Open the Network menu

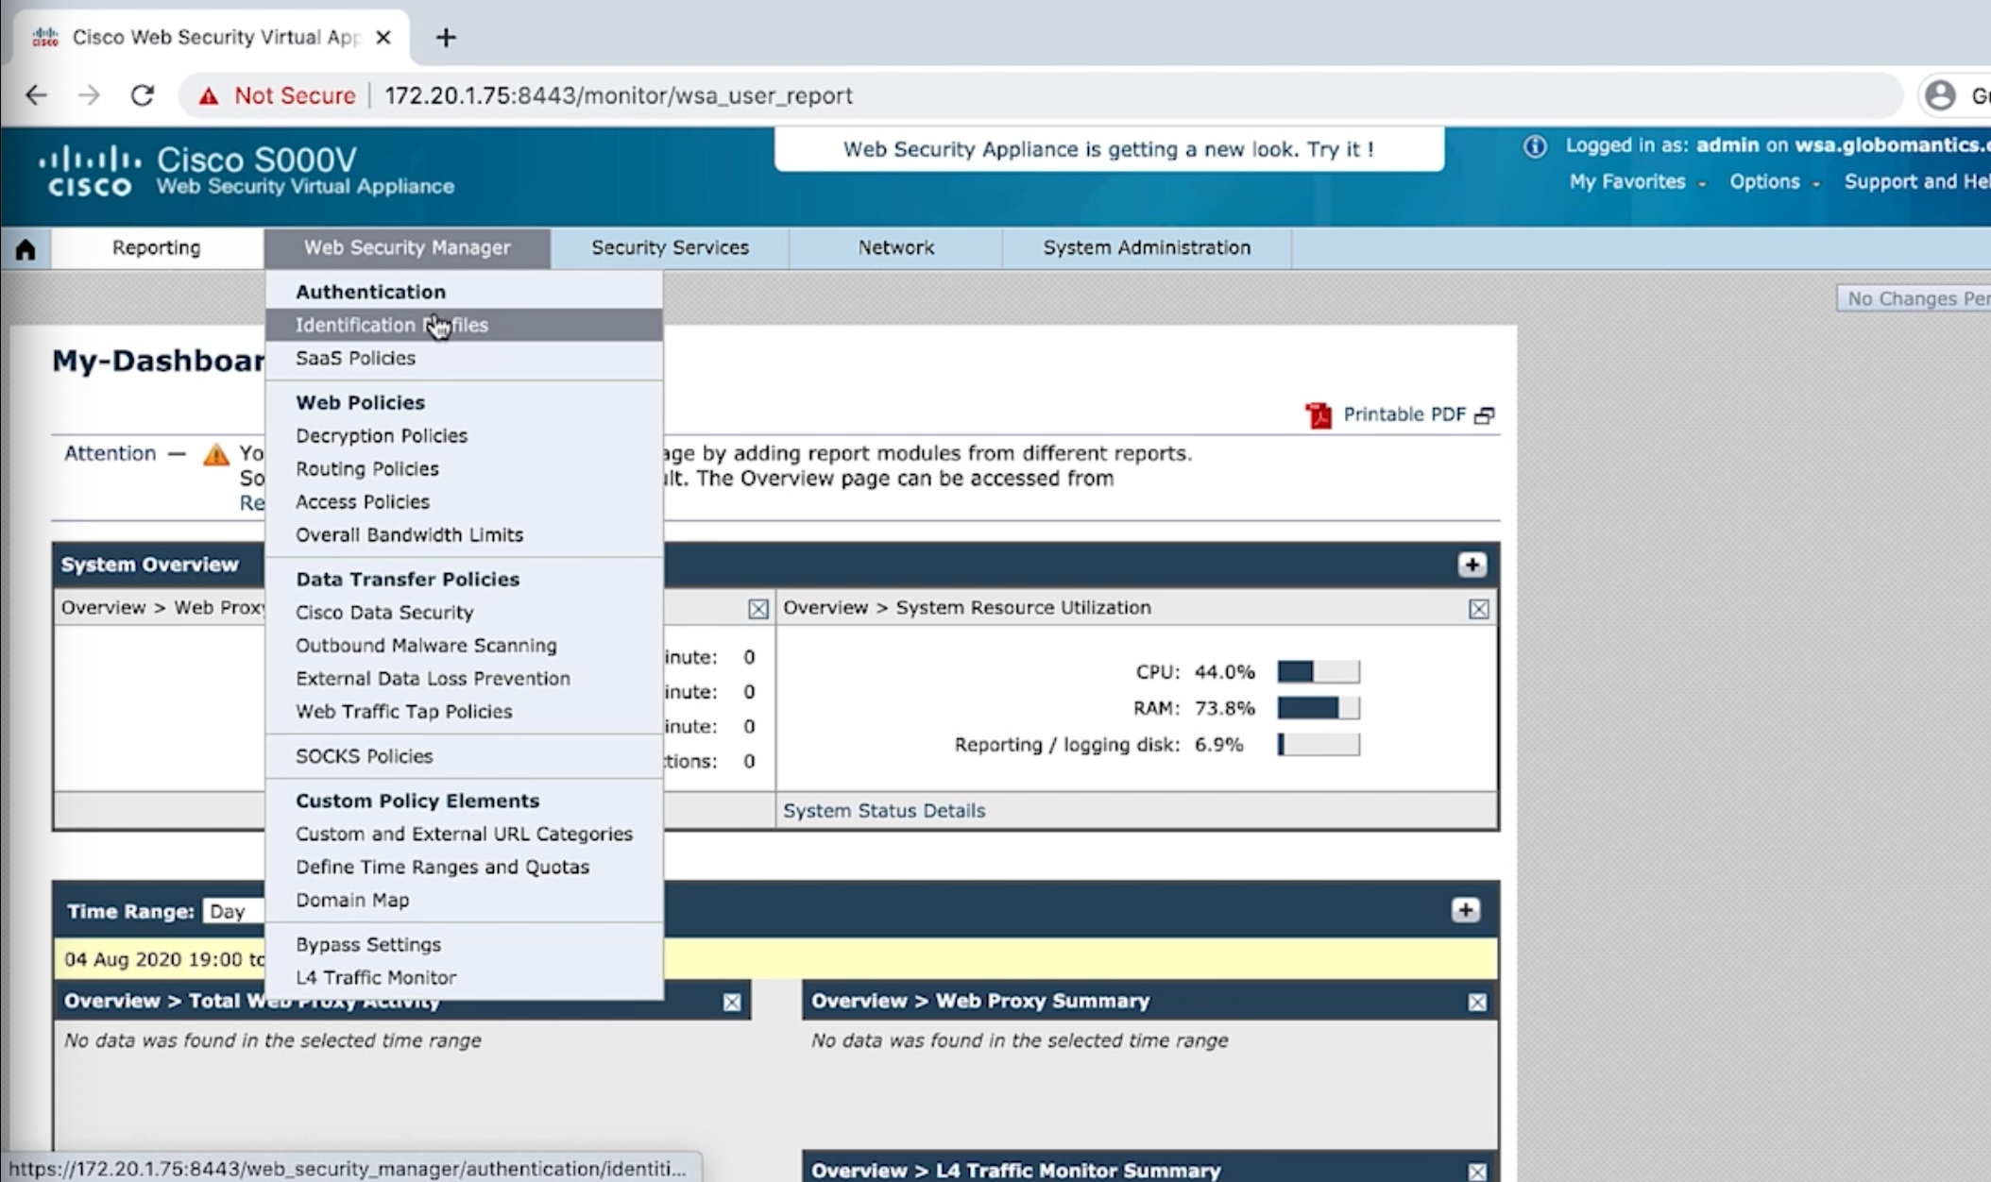point(896,247)
